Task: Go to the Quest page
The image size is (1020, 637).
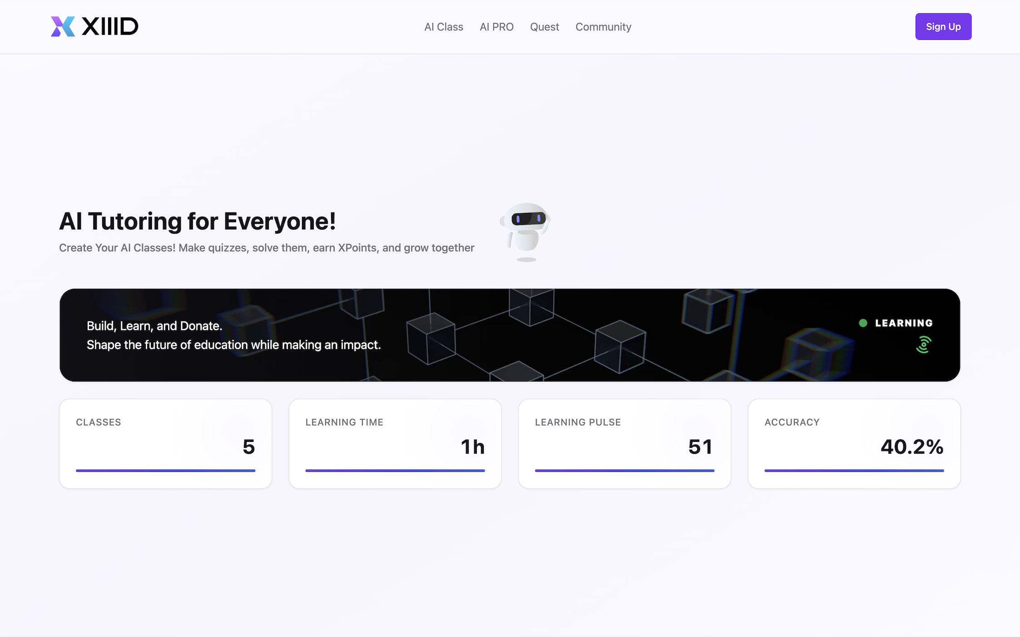Action: click(545, 27)
